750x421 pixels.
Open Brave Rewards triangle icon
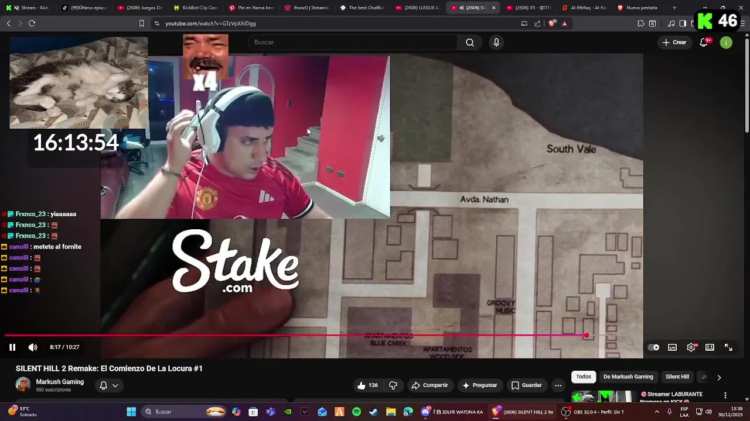pos(564,23)
